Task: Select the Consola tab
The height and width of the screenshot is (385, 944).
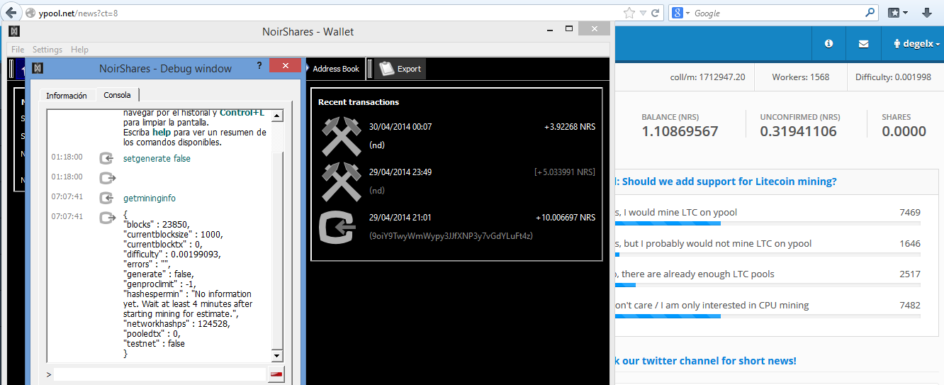Action: [118, 95]
